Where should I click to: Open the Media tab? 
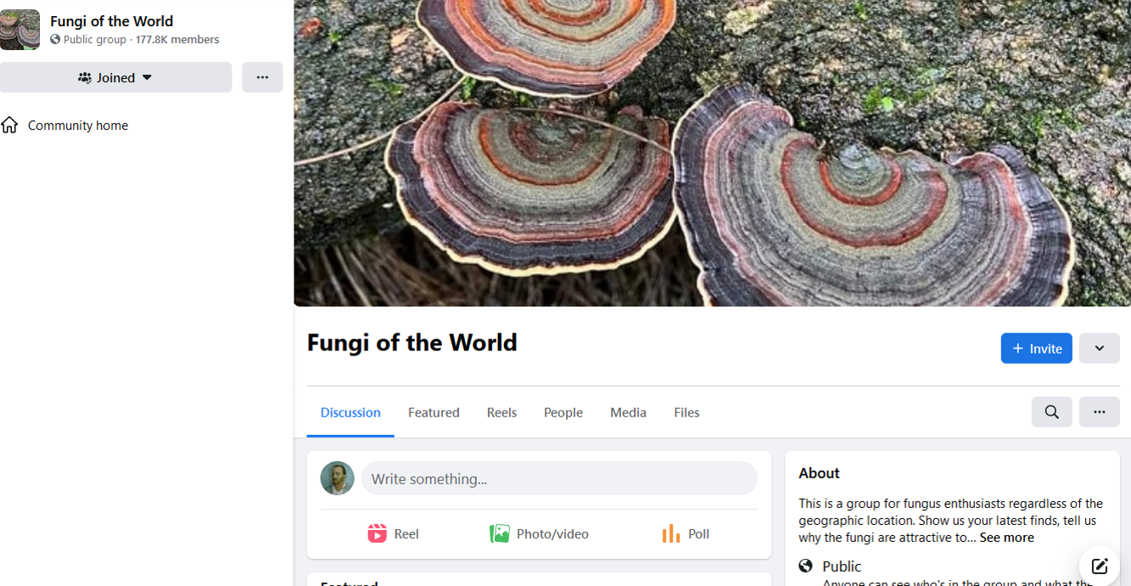pyautogui.click(x=628, y=412)
